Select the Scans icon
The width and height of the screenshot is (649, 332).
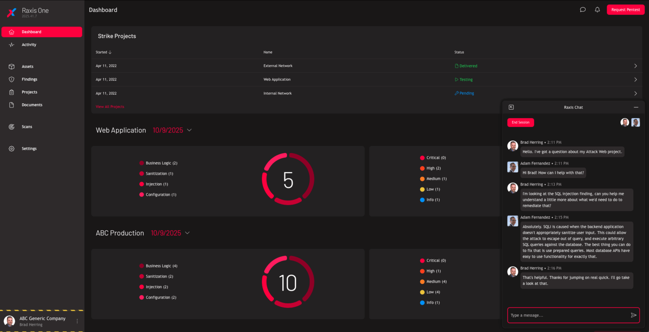[x=12, y=127]
